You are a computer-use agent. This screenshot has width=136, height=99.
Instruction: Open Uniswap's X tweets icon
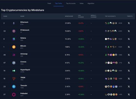pos(129,55)
